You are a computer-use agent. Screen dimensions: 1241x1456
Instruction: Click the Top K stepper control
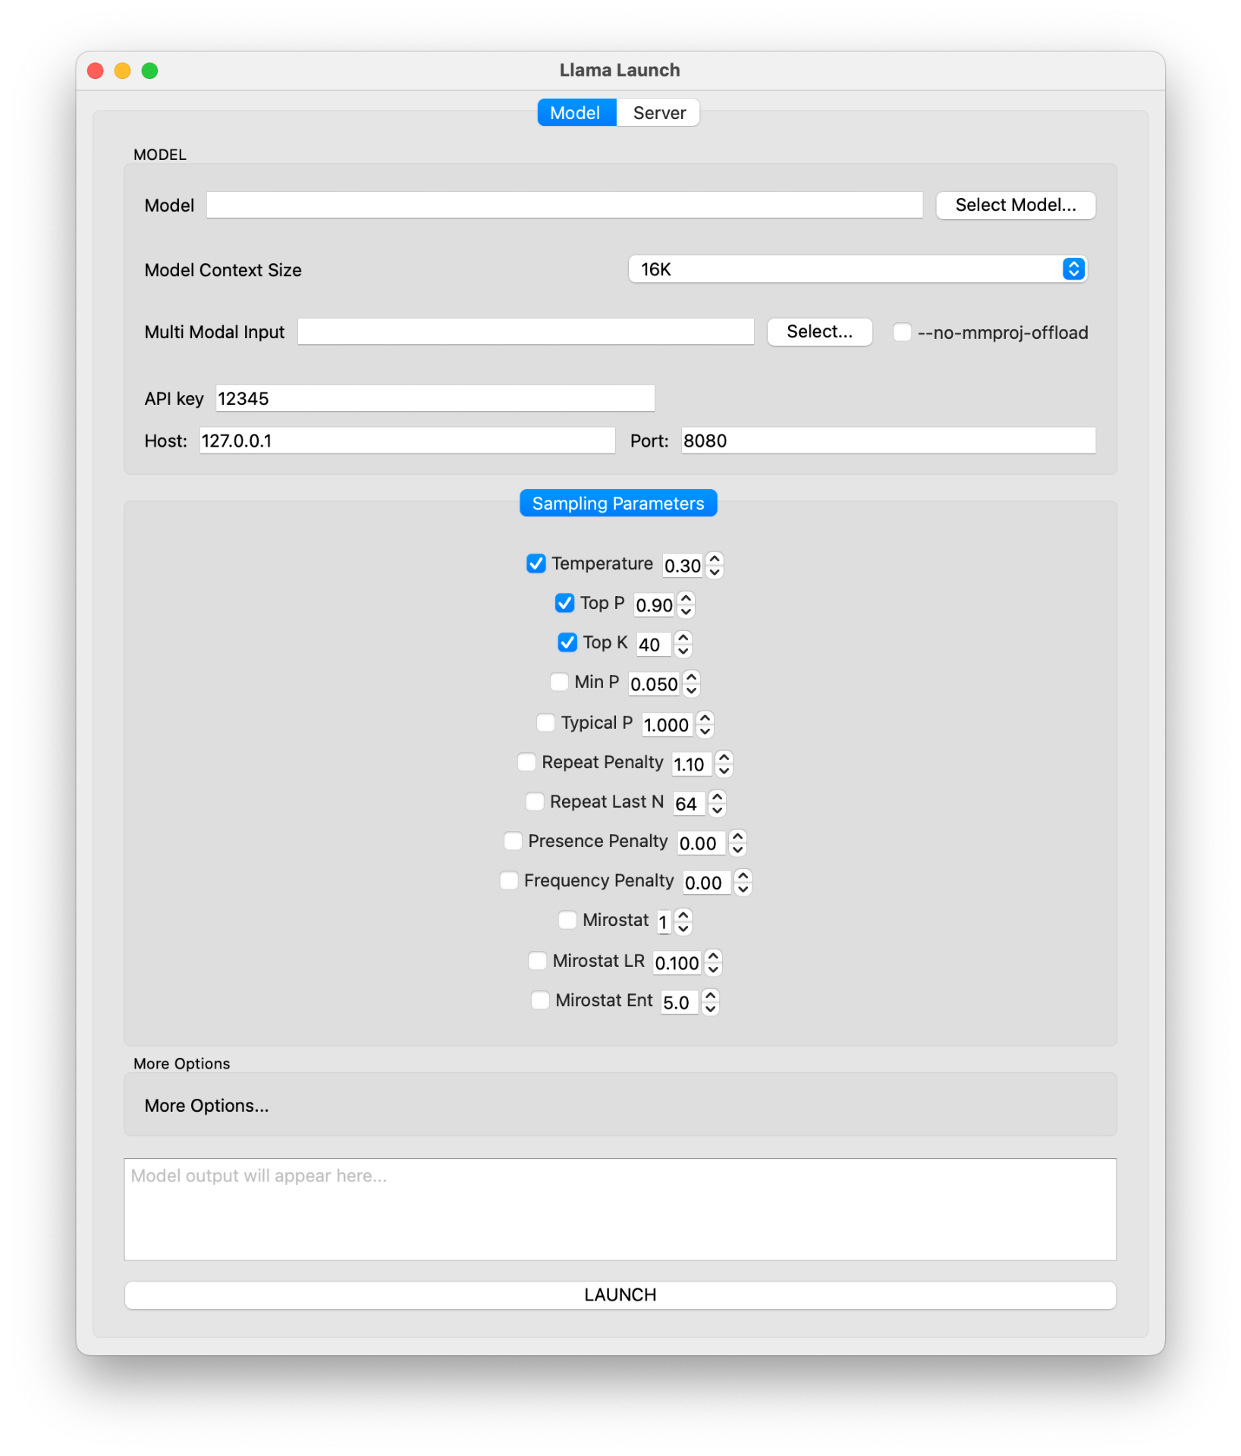[683, 644]
